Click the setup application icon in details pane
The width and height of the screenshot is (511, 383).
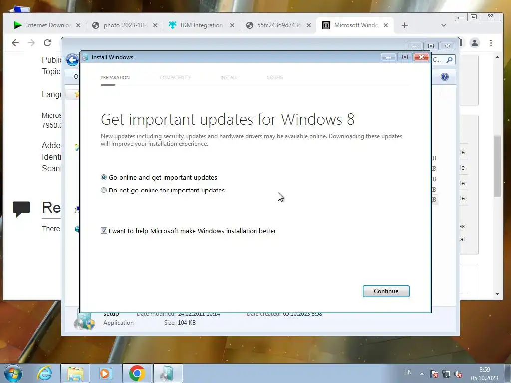coord(85,321)
